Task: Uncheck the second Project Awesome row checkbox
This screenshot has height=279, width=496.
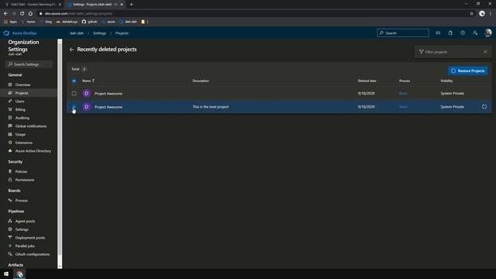Action: click(x=74, y=107)
